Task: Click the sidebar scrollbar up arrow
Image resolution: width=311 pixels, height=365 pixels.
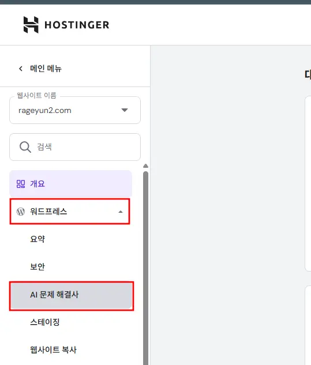Action: (x=145, y=165)
